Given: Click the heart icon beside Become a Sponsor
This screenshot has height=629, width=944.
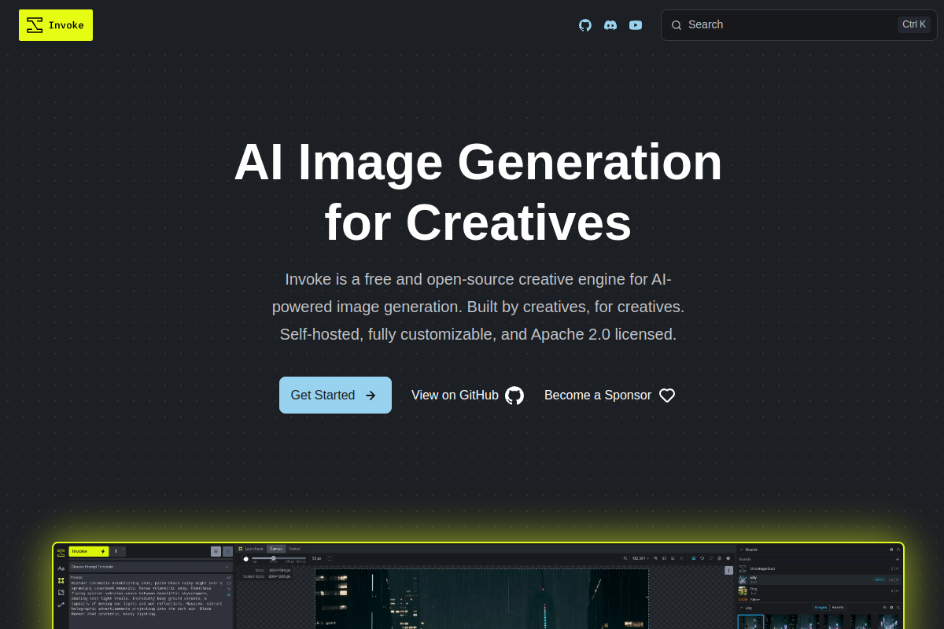Looking at the screenshot, I should 667,395.
